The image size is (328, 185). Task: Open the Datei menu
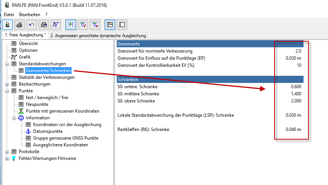pyautogui.click(x=9, y=14)
